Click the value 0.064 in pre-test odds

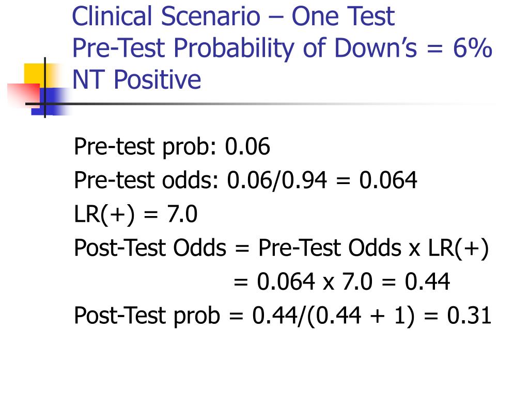pos(388,180)
